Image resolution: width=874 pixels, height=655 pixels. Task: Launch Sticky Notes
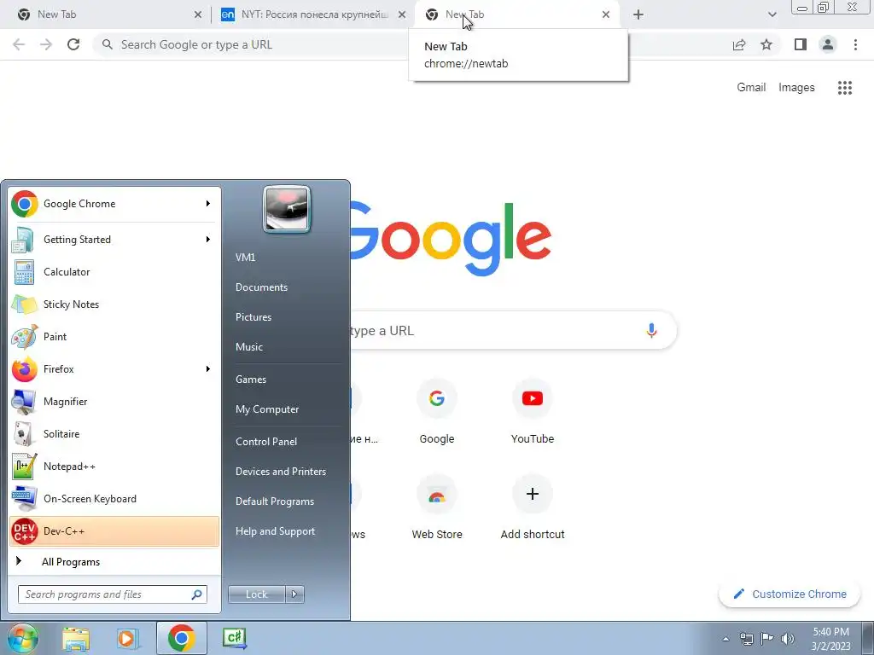pyautogui.click(x=114, y=304)
